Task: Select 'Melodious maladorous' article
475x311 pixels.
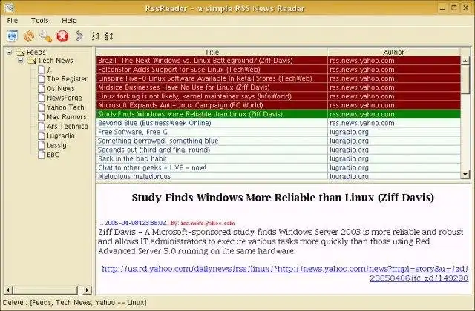Action: point(278,176)
